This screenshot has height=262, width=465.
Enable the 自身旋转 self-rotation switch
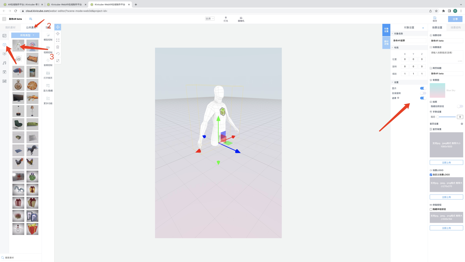423,93
